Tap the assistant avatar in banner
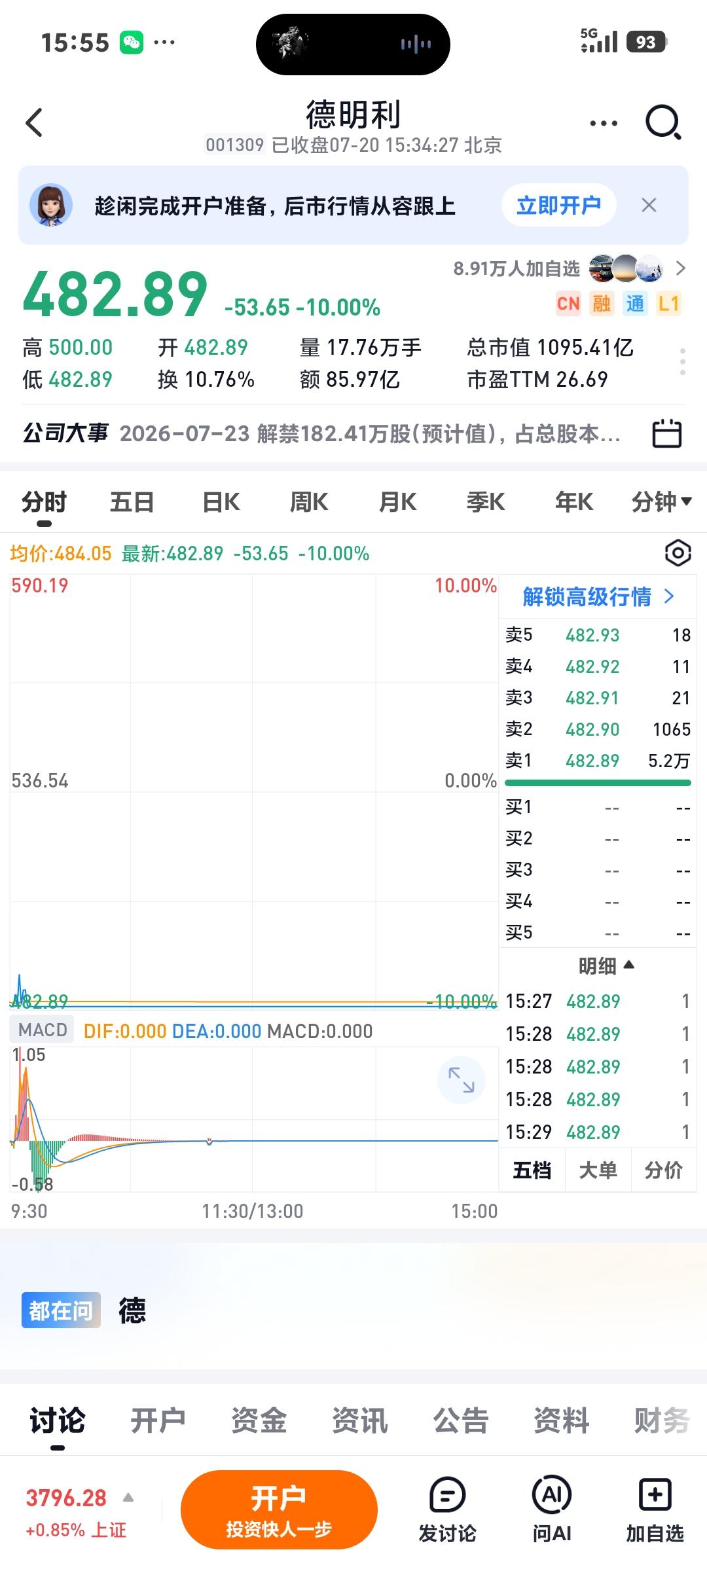 [x=51, y=206]
